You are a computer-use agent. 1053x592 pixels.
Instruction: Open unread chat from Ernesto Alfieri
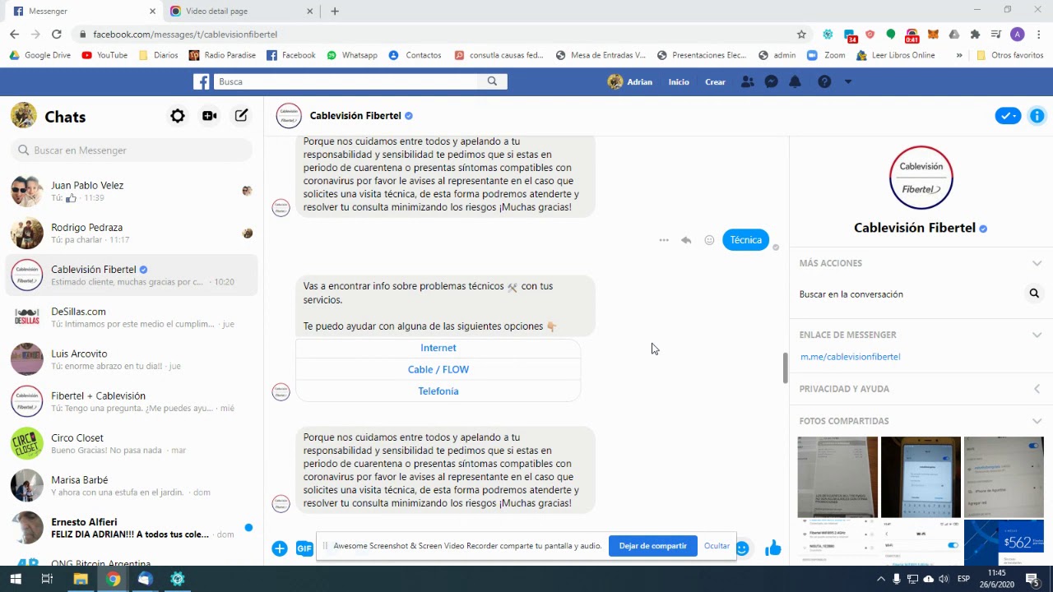[132, 527]
